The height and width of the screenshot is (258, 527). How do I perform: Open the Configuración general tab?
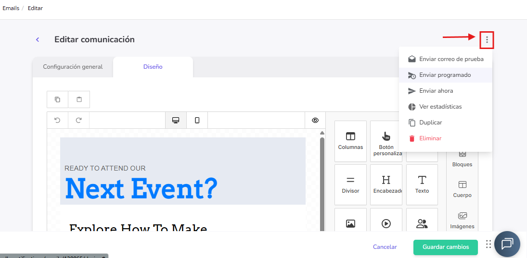point(73,67)
